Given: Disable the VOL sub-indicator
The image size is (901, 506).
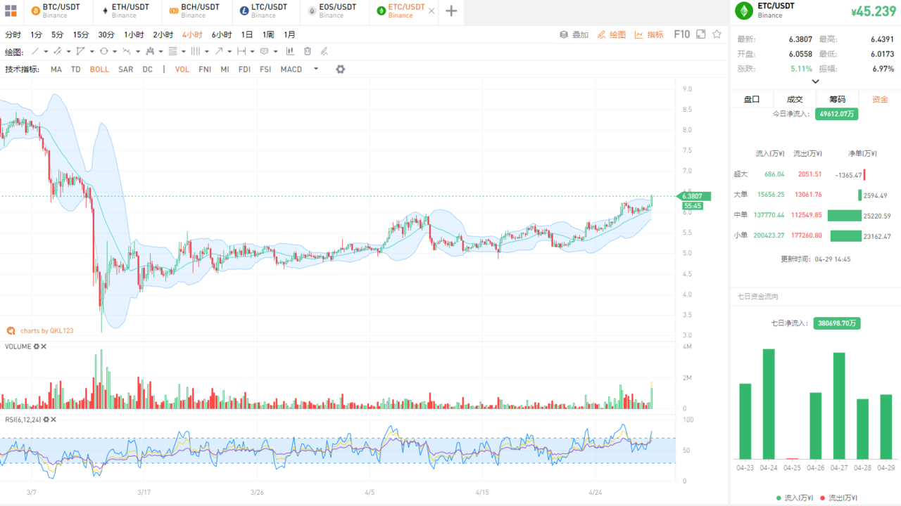Looking at the screenshot, I should (182, 70).
